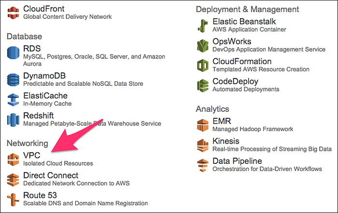Select the CodeDeploy icon

click(203, 86)
